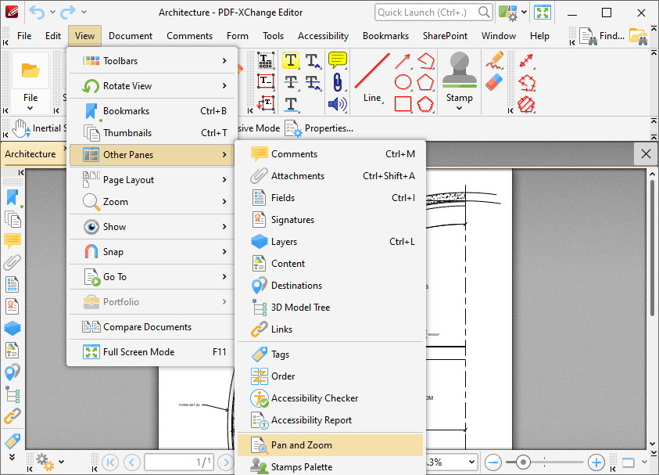Click Compare Documents menu entry
This screenshot has width=659, height=475.
coord(152,327)
